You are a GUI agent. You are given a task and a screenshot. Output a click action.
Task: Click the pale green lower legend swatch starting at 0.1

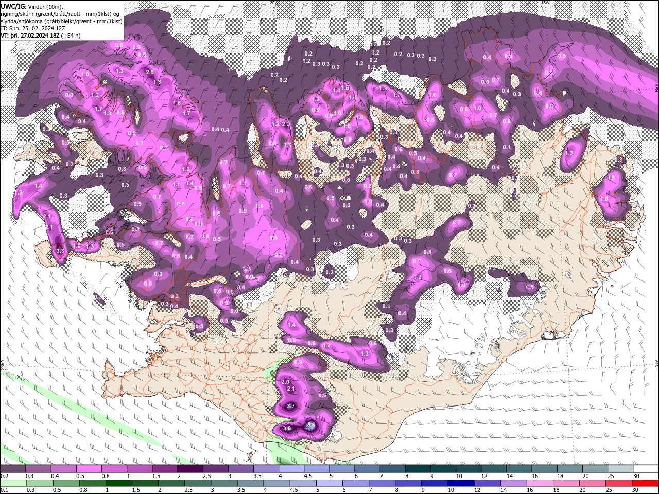tap(13, 483)
